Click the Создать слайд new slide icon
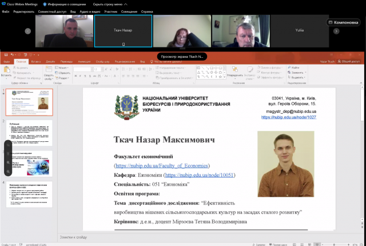 click(x=49, y=70)
